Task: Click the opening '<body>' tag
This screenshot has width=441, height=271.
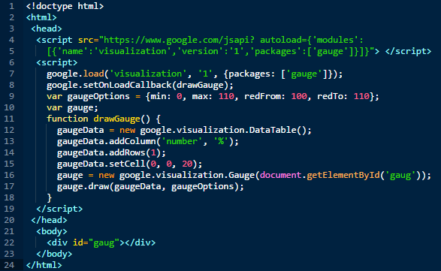Action: tap(52, 231)
